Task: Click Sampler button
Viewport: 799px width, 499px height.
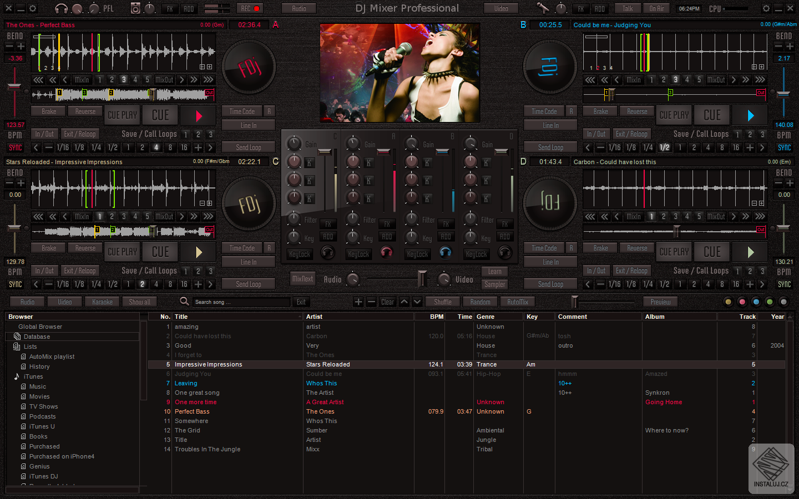Action: click(x=495, y=284)
